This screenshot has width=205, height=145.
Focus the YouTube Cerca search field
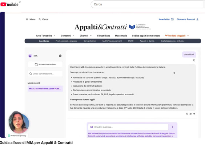(x=147, y=4)
